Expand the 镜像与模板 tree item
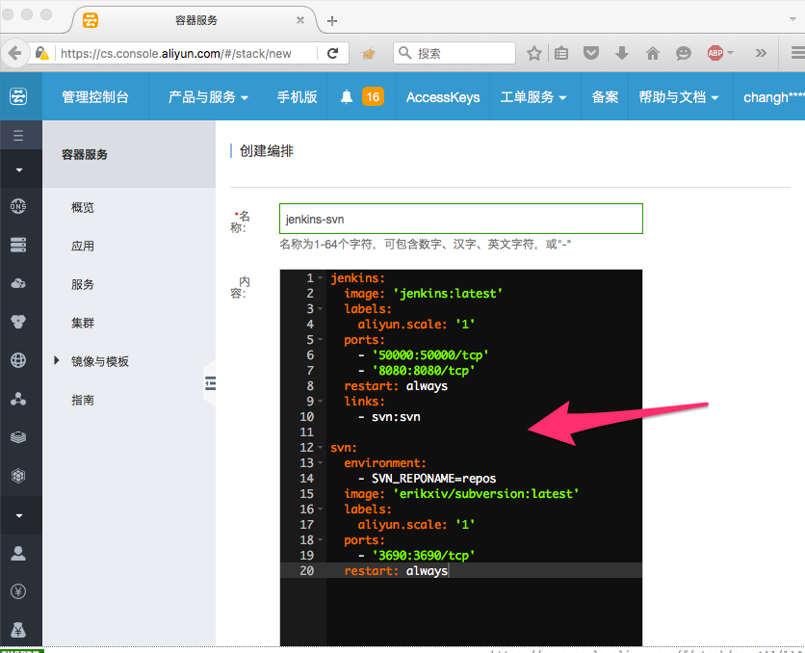Image resolution: width=805 pixels, height=653 pixels. click(57, 360)
